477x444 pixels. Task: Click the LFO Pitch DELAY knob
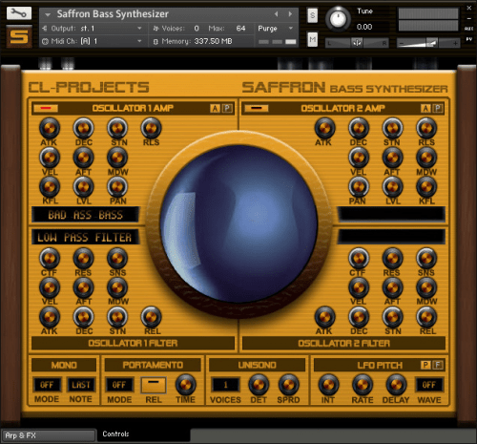tap(396, 385)
